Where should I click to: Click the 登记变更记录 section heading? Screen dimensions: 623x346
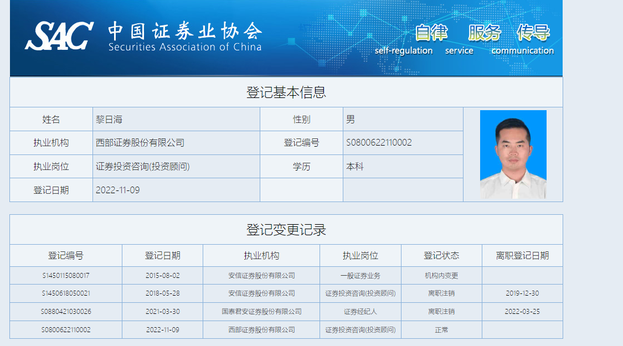click(286, 230)
